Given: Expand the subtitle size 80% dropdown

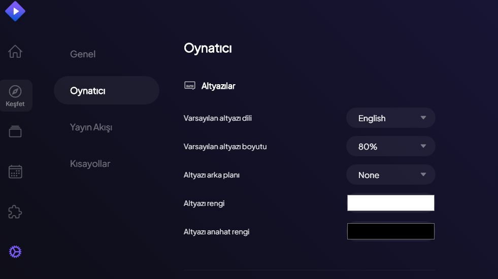Looking at the screenshot, I should [390, 147].
